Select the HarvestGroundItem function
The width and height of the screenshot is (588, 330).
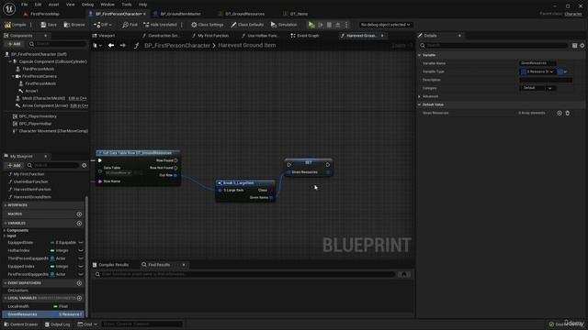32,197
